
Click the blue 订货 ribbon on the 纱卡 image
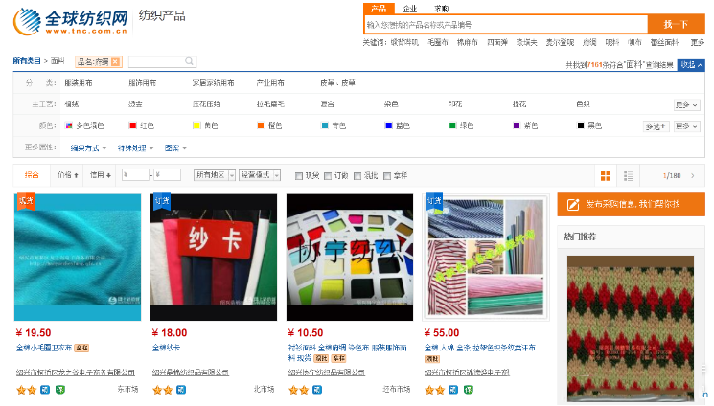[161, 201]
